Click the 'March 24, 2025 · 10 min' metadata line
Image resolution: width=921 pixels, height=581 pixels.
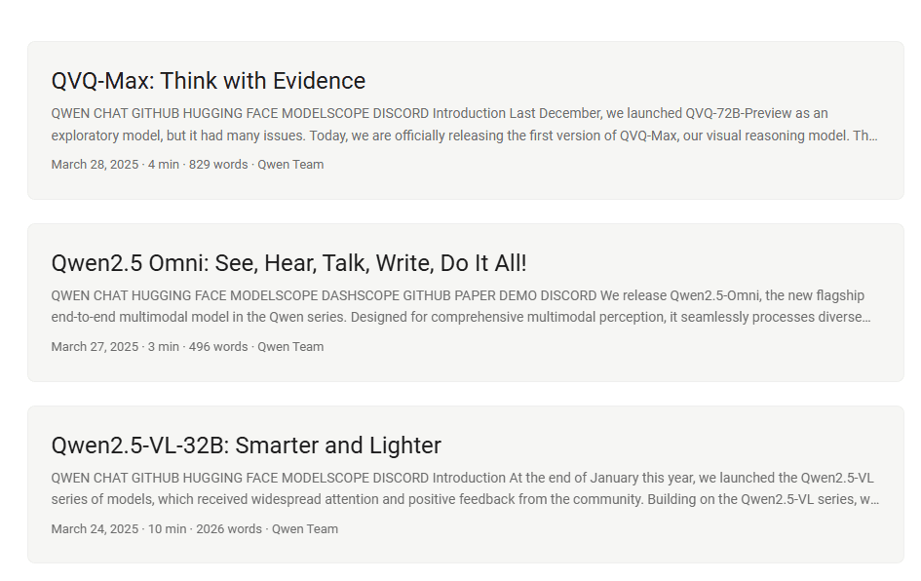194,528
